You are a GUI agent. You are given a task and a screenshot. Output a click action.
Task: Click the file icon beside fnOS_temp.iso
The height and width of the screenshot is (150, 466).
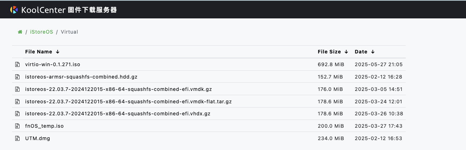point(17,126)
